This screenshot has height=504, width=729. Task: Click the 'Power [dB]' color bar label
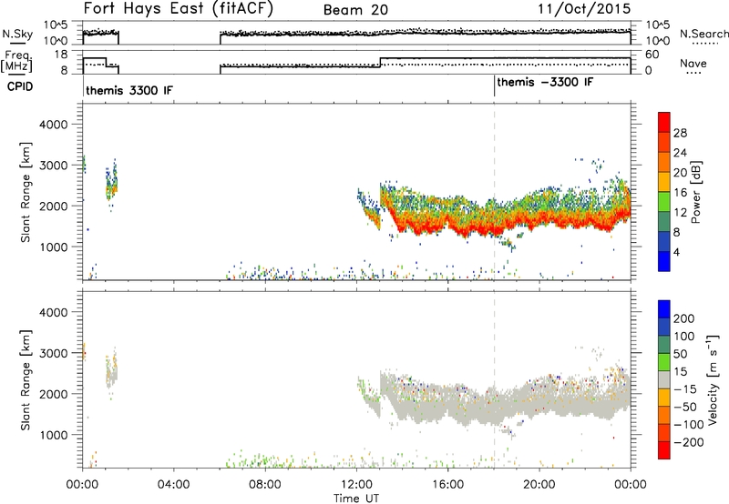[x=695, y=192]
